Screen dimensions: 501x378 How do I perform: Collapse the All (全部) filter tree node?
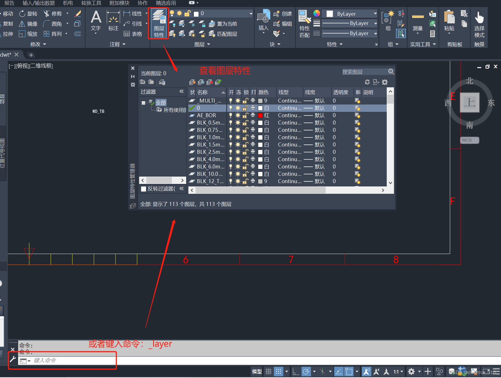click(144, 103)
